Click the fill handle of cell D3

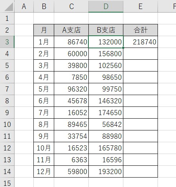pyautogui.click(x=123, y=48)
